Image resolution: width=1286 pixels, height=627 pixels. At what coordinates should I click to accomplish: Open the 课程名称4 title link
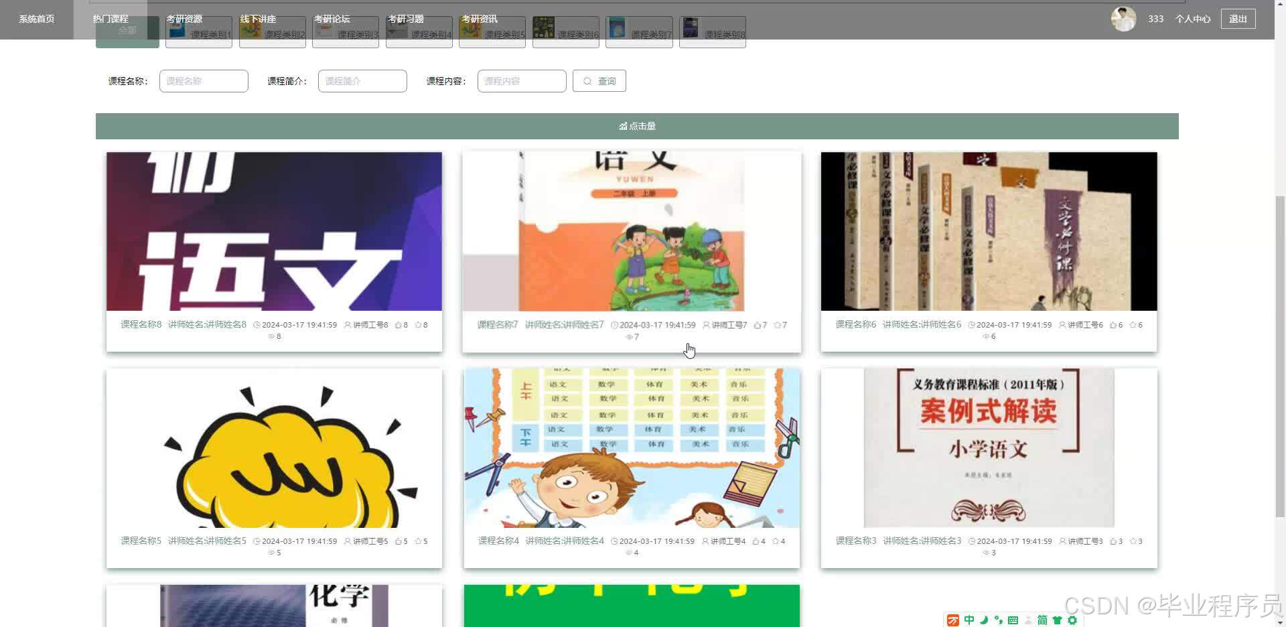[x=498, y=541]
